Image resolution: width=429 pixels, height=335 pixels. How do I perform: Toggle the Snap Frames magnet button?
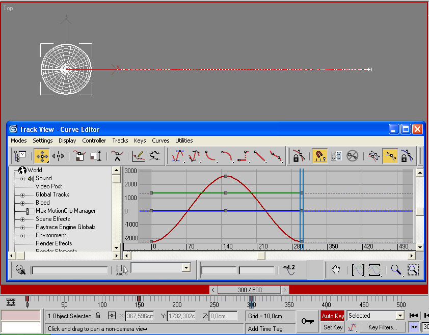pos(319,156)
